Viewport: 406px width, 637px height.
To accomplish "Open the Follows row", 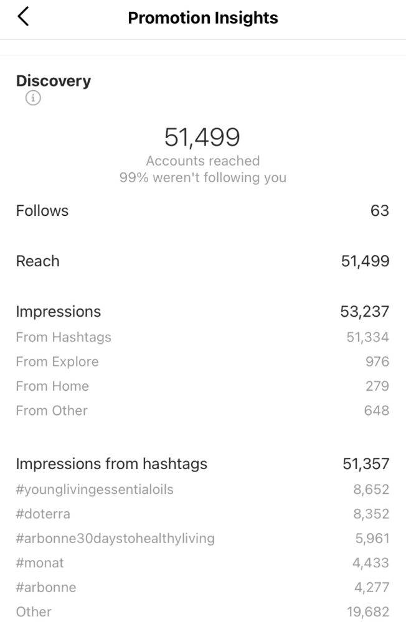I will pyautogui.click(x=203, y=210).
